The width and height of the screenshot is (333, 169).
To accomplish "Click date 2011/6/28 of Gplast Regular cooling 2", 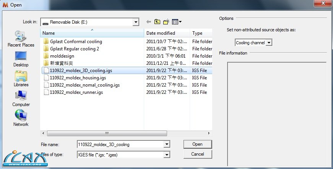I will tap(167, 49).
